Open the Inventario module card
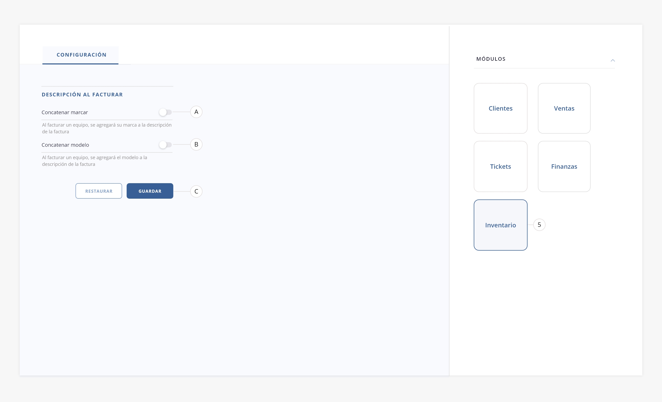 coord(500,225)
